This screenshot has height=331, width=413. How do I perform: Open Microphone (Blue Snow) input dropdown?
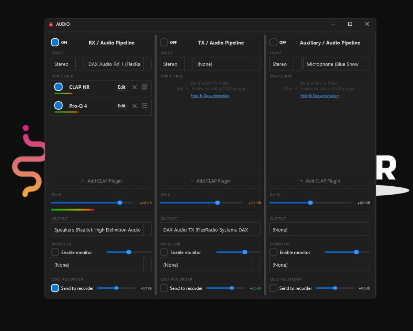click(x=337, y=64)
